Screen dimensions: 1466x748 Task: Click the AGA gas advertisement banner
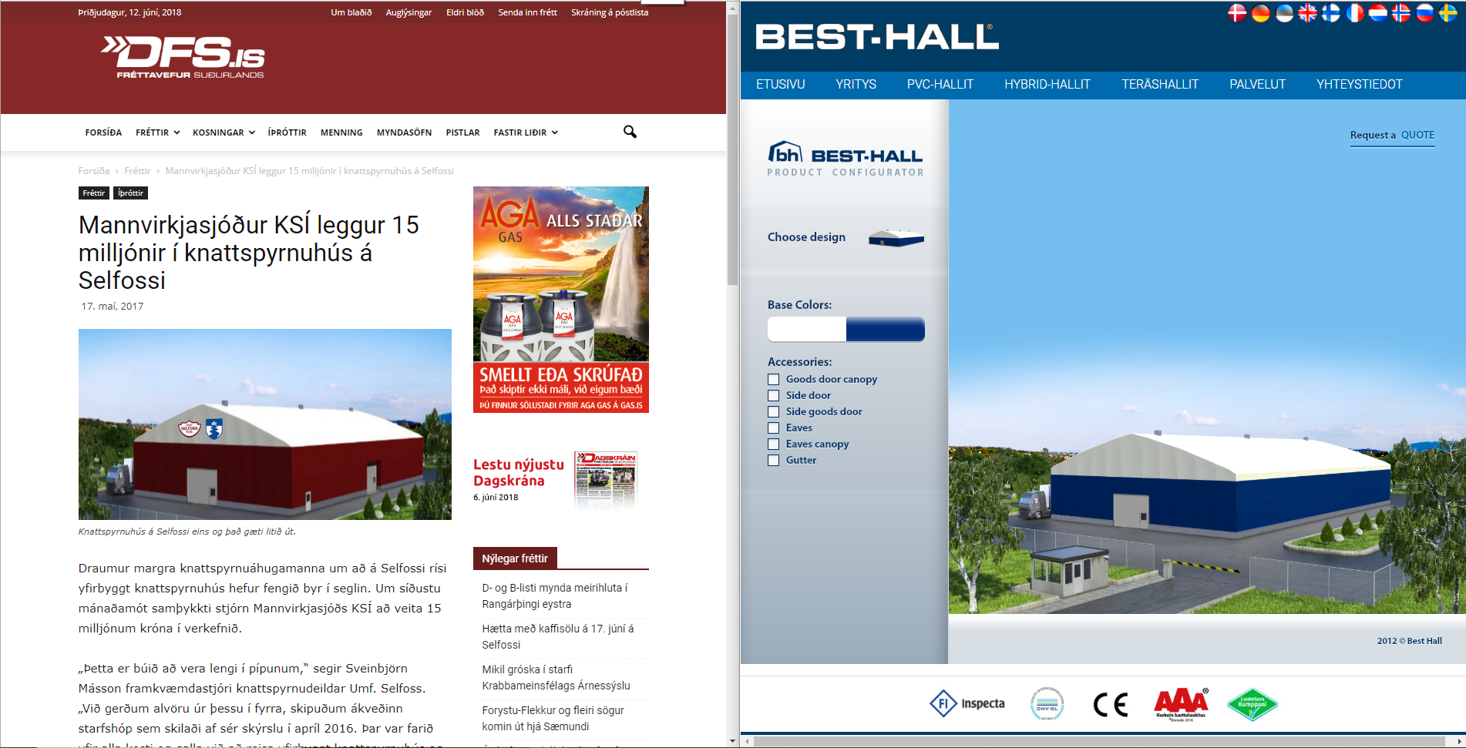[560, 299]
